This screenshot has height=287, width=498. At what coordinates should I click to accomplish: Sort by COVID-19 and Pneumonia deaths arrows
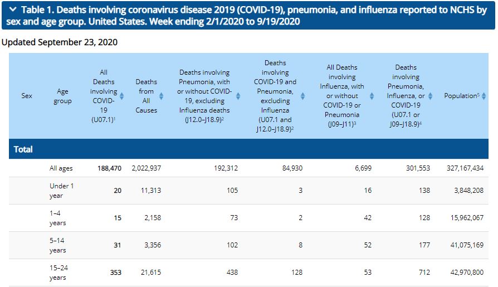302,96
